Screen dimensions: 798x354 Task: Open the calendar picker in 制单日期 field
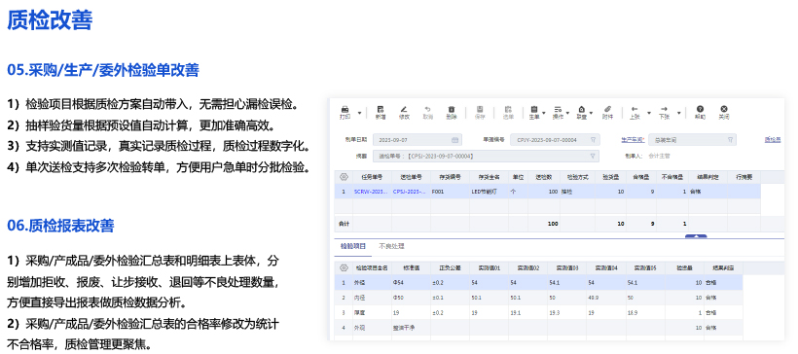click(x=454, y=139)
